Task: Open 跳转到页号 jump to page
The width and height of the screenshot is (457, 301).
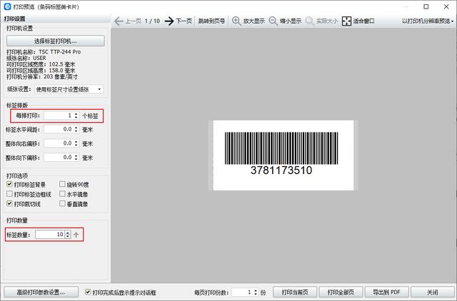Action: pyautogui.click(x=211, y=21)
